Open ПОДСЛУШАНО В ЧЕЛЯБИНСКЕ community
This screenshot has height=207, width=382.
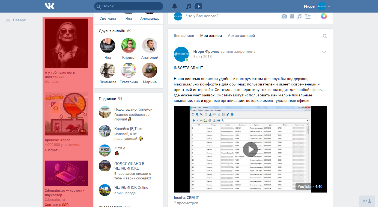(x=129, y=166)
